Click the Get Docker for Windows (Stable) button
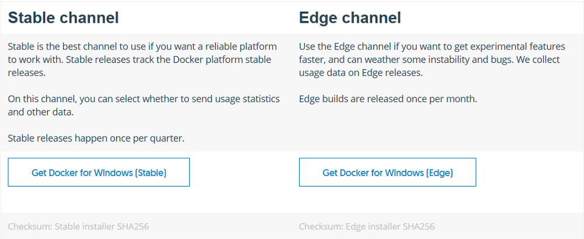584x239 pixels. click(99, 172)
